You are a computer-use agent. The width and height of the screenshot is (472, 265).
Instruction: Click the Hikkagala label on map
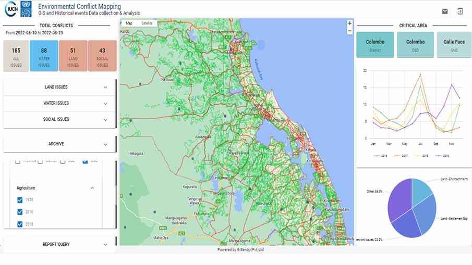pyautogui.click(x=136, y=154)
